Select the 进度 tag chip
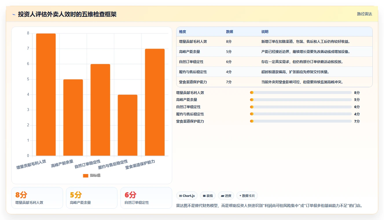The height and width of the screenshot is (220, 384). 226,196
